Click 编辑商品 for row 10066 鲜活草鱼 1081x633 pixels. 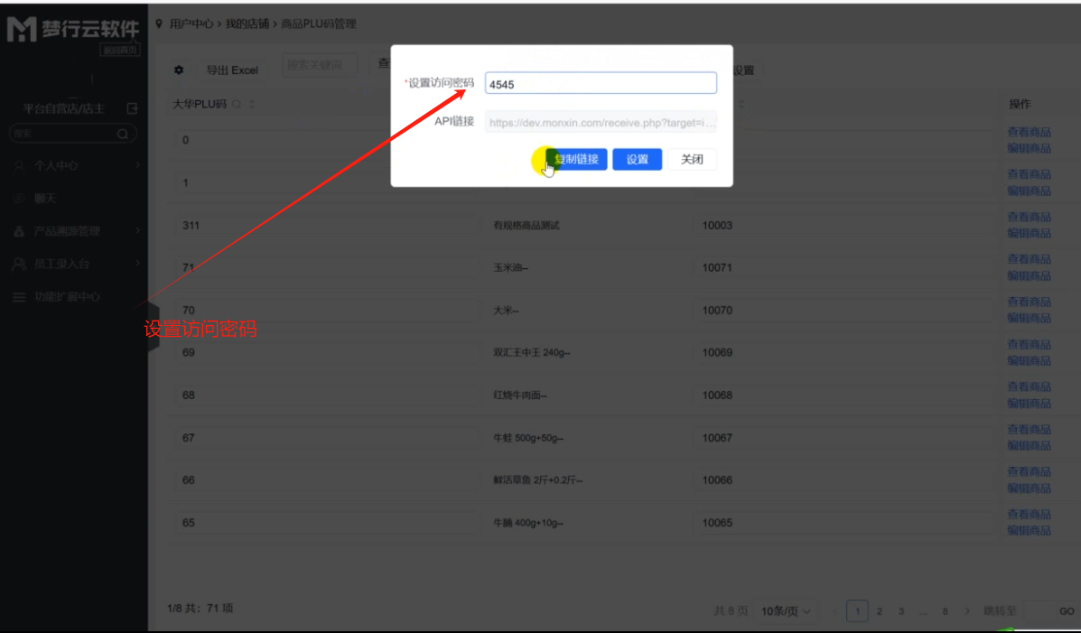[x=1029, y=488]
